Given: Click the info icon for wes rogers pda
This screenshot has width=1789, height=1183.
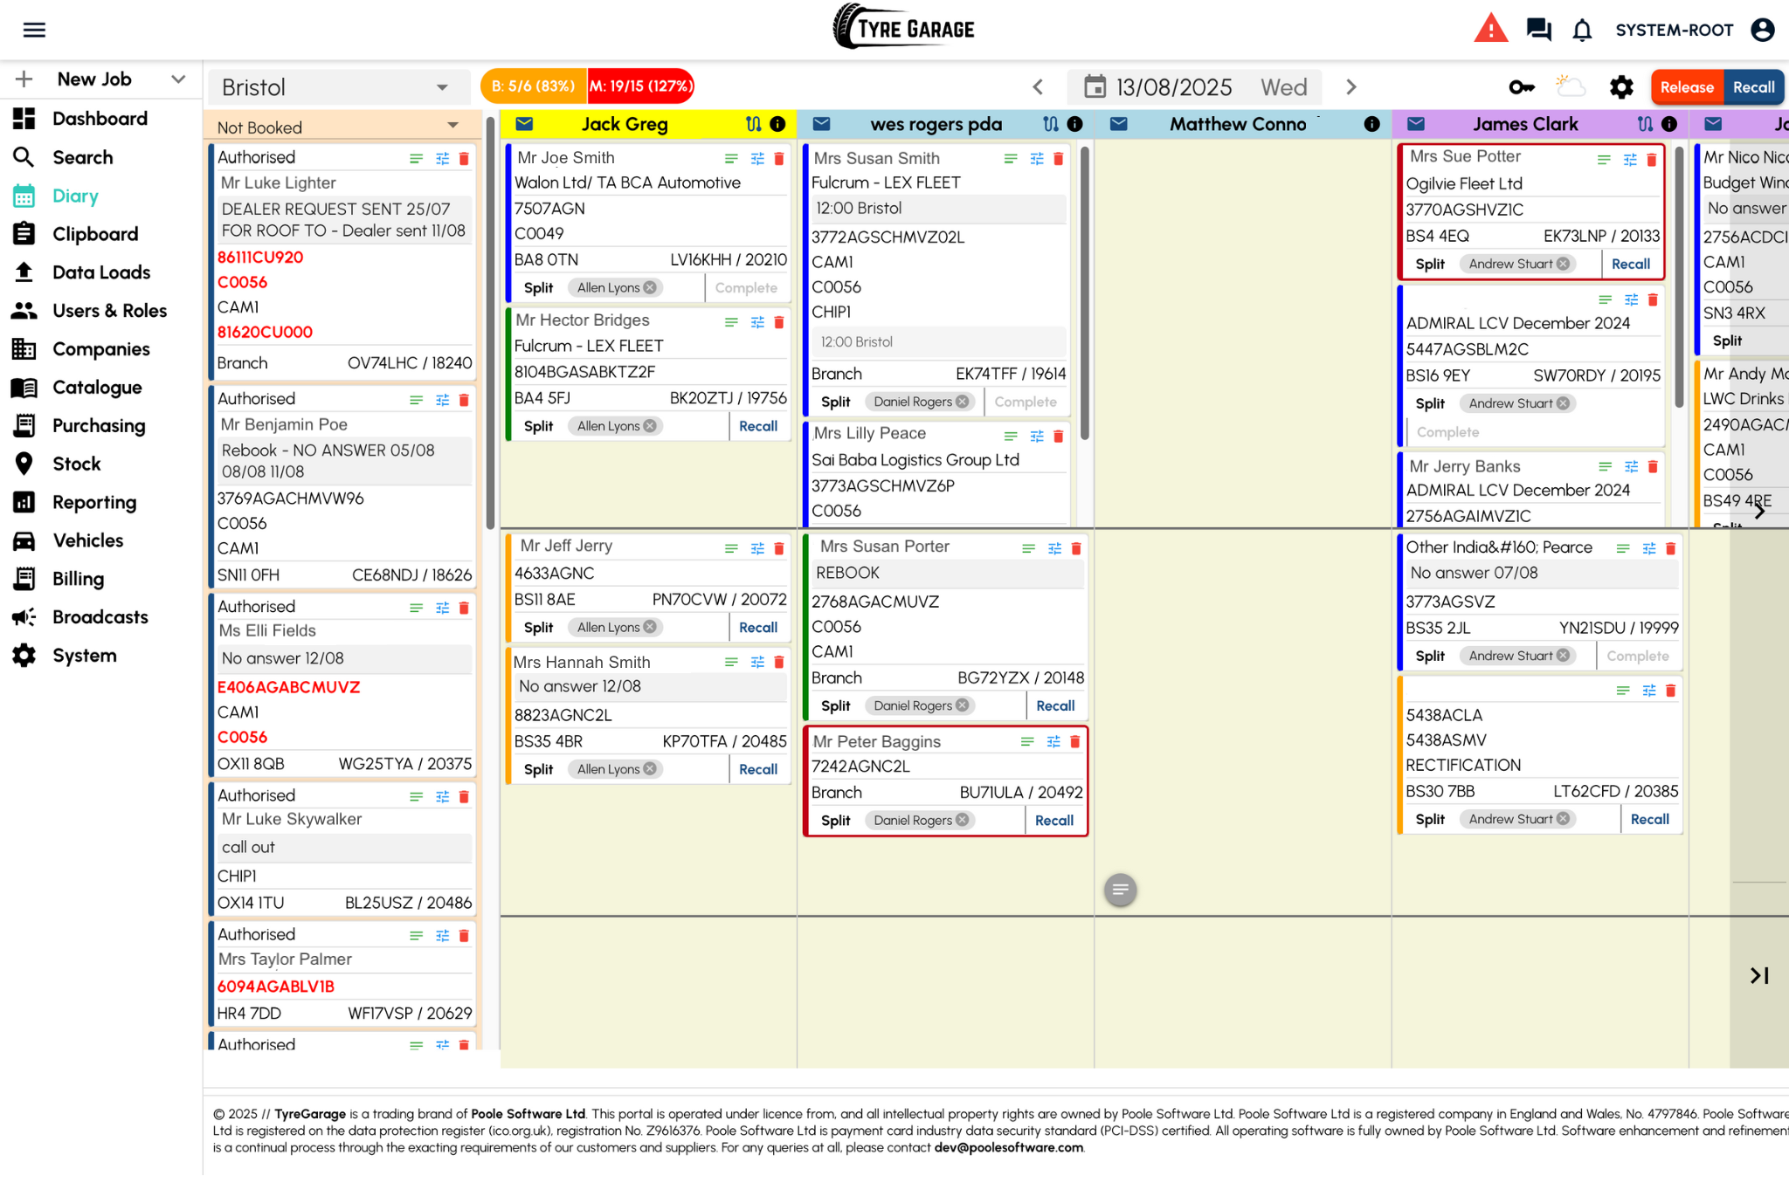Looking at the screenshot, I should pos(1075,124).
